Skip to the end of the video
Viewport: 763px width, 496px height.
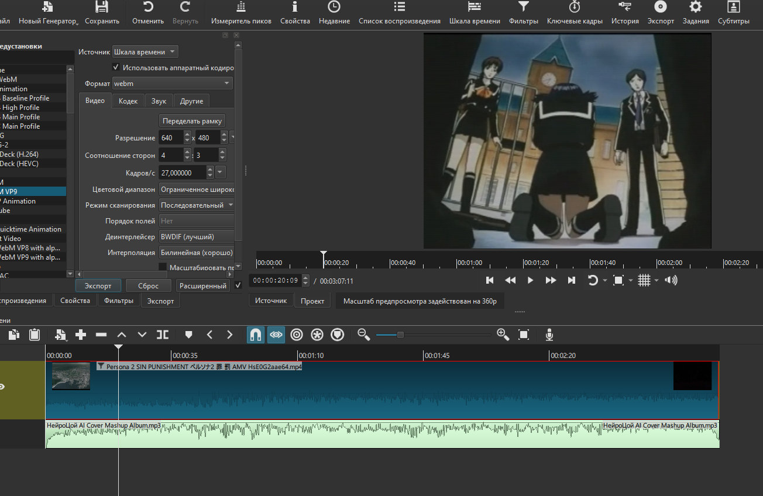click(572, 280)
